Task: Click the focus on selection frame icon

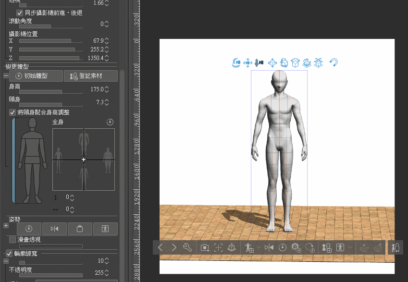Action: coord(218,247)
